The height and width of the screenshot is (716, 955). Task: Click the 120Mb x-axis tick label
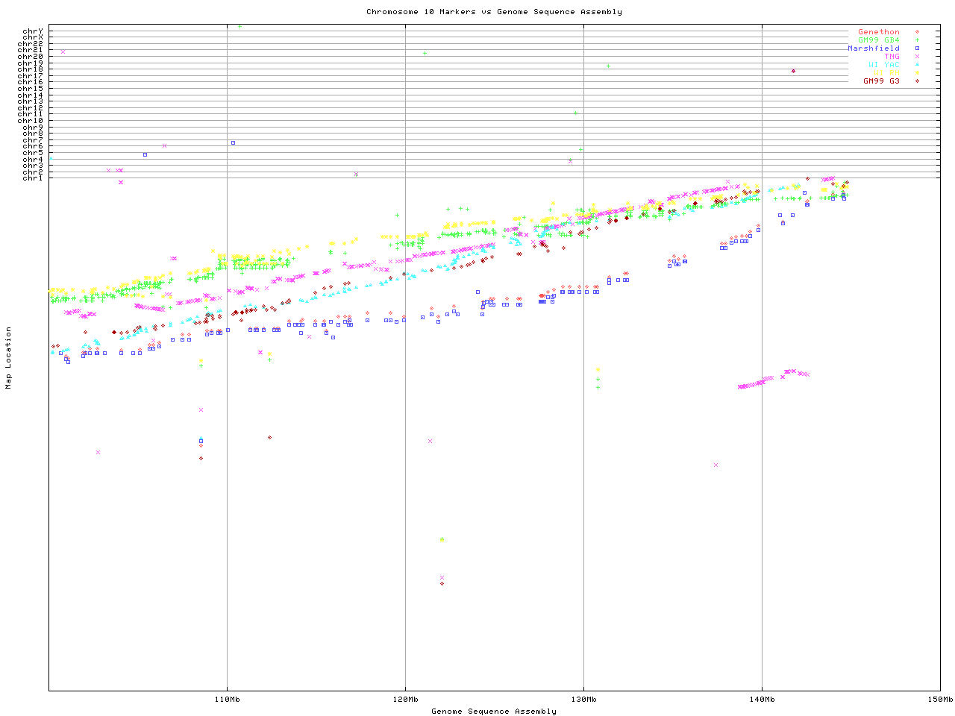[405, 700]
